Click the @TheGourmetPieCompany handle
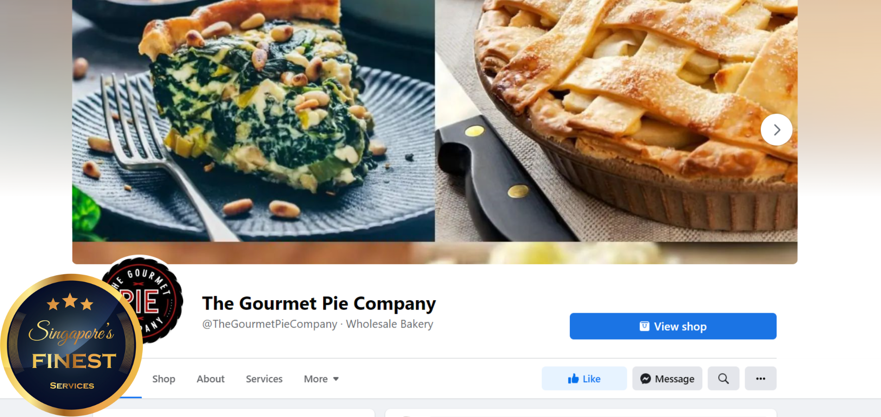The image size is (881, 417). point(270,324)
